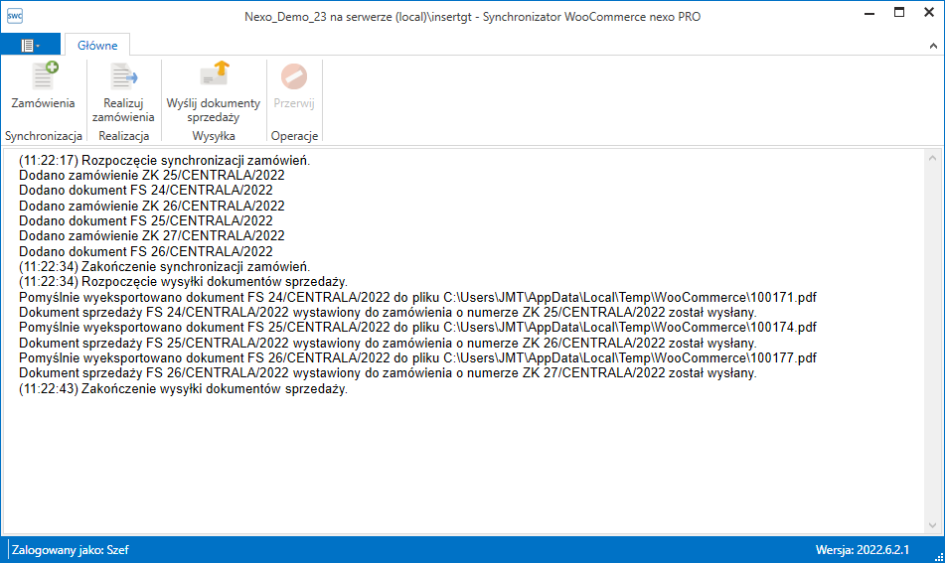
Task: Click the Realizacja group label
Action: point(123,136)
